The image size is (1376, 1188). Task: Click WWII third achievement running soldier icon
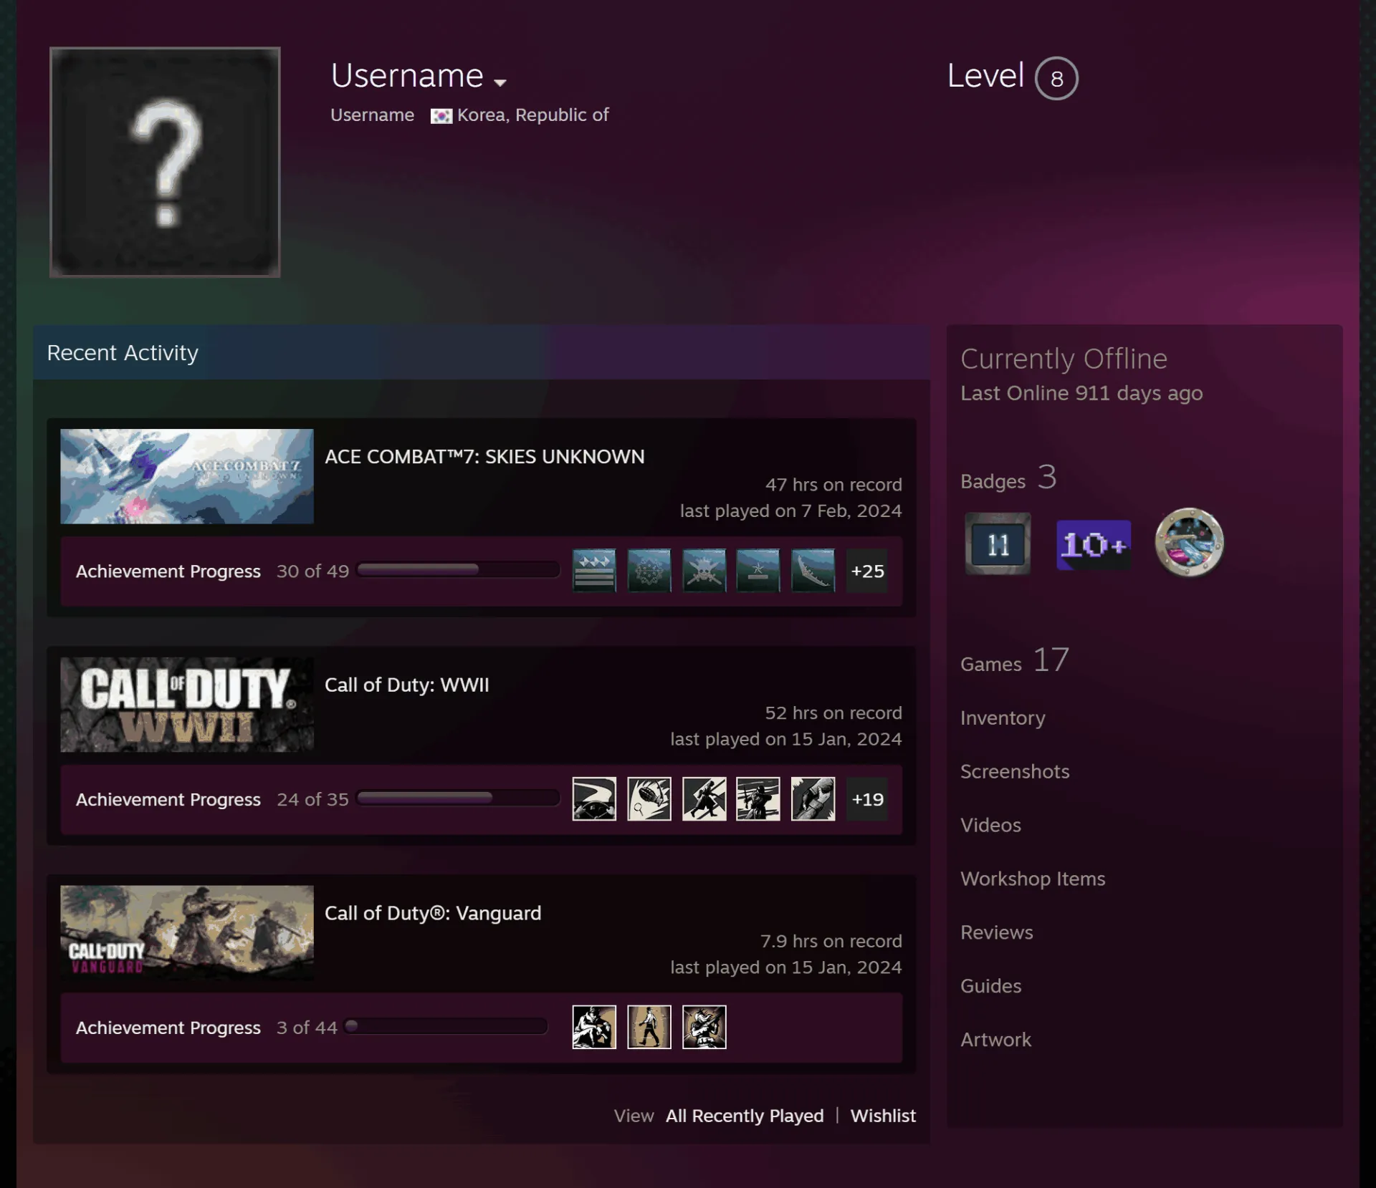704,798
